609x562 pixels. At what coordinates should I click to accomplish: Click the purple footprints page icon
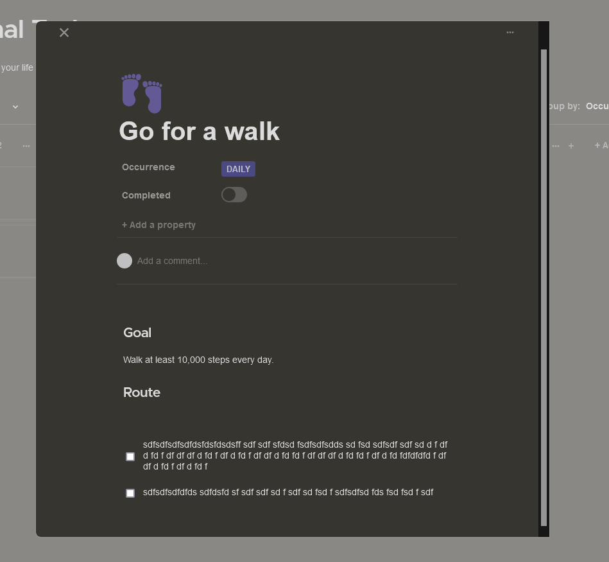point(142,93)
